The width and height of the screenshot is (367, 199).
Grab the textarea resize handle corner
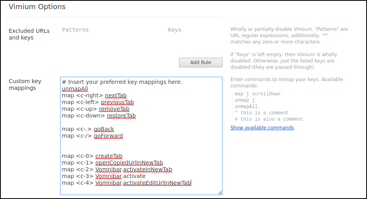(x=220, y=192)
